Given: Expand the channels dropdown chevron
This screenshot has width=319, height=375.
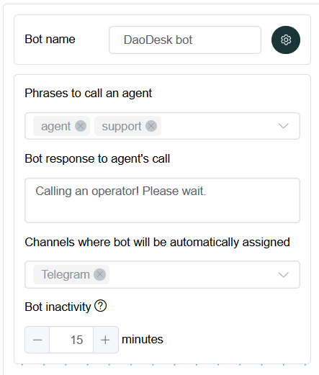Looking at the screenshot, I should (283, 274).
